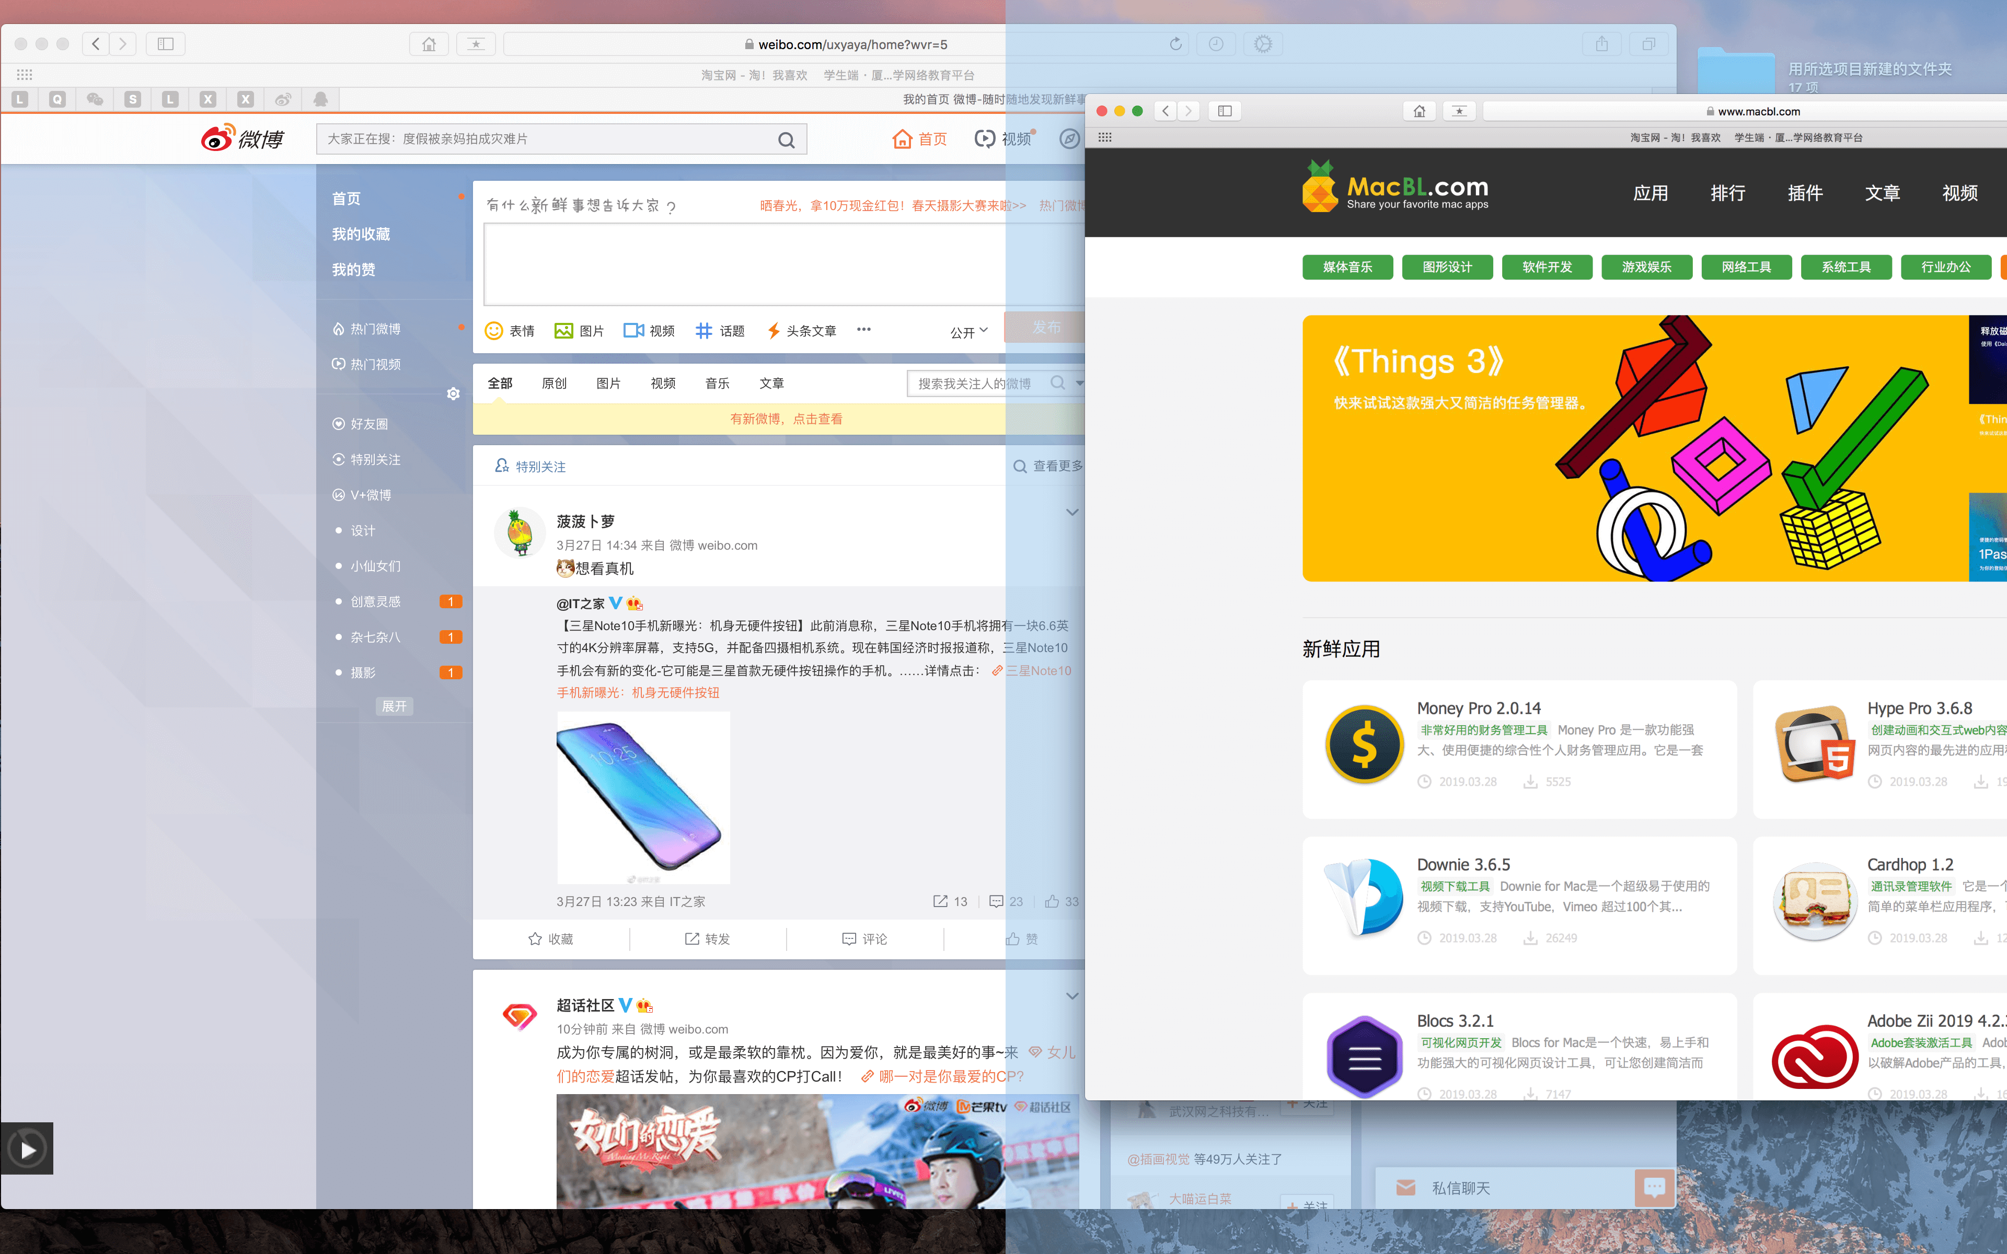The image size is (2007, 1254).
Task: Select the 音乐 feed tab
Action: point(718,383)
